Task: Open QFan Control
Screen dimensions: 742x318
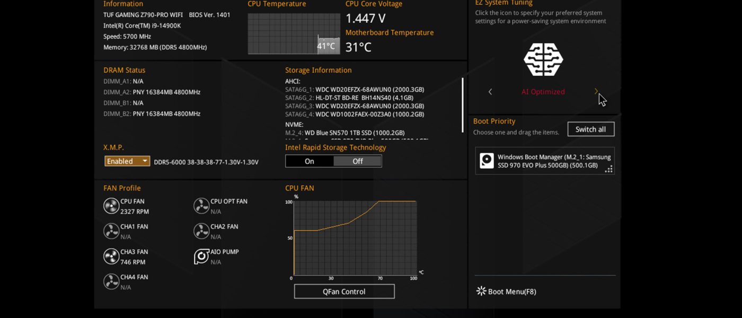Action: tap(344, 291)
